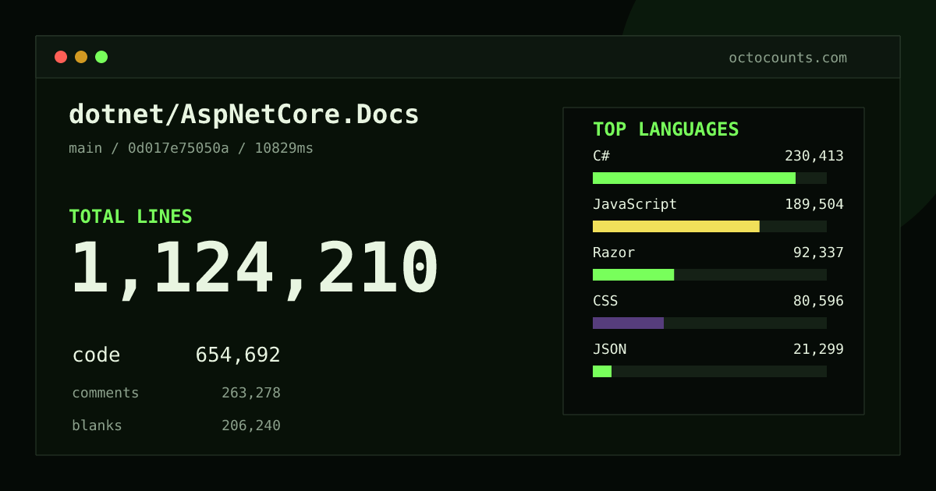This screenshot has height=491, width=936.
Task: Click the C# language label
Action: 601,156
